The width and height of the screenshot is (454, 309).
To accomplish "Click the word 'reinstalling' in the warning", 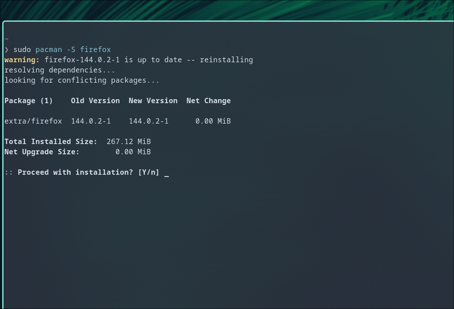I will 226,60.
